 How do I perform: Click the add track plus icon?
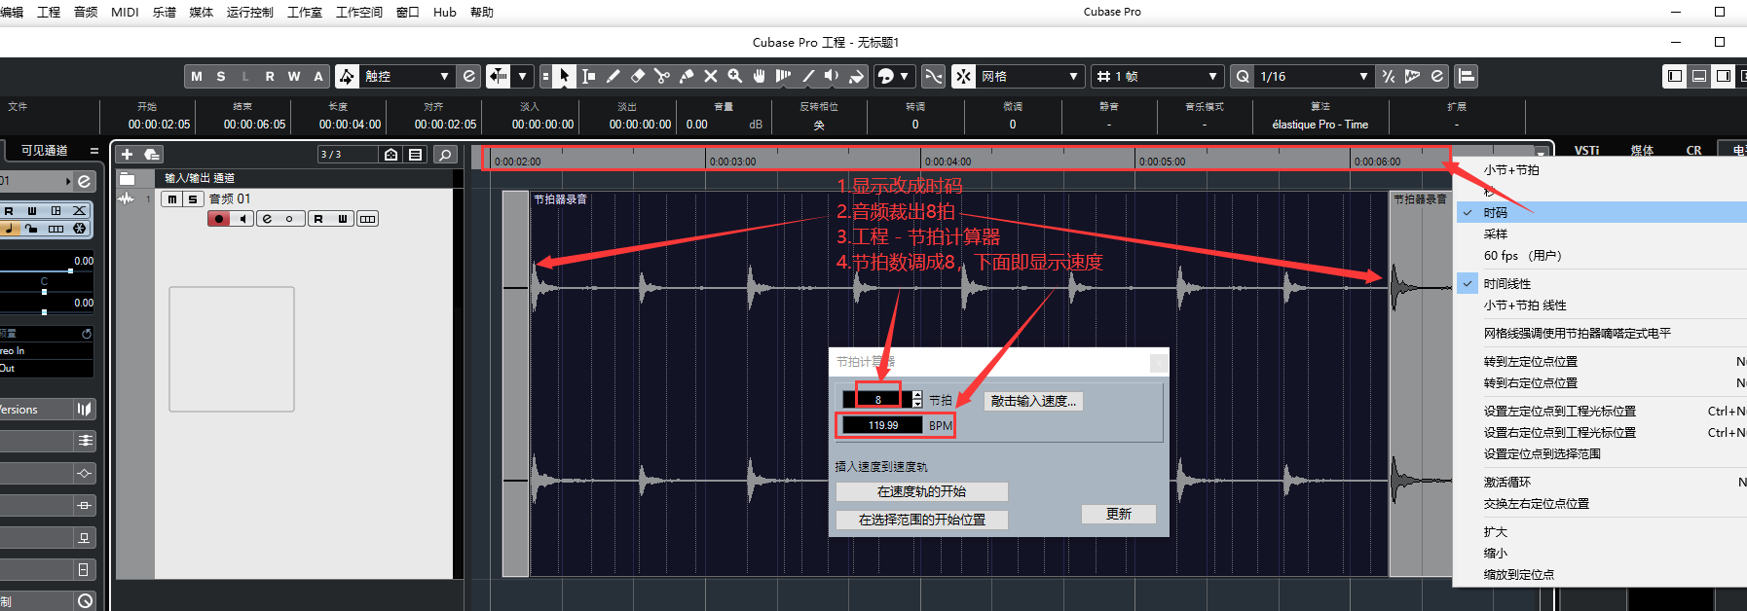(127, 154)
